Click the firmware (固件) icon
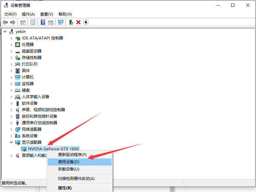This screenshot has height=192, width=256. tap(18, 70)
